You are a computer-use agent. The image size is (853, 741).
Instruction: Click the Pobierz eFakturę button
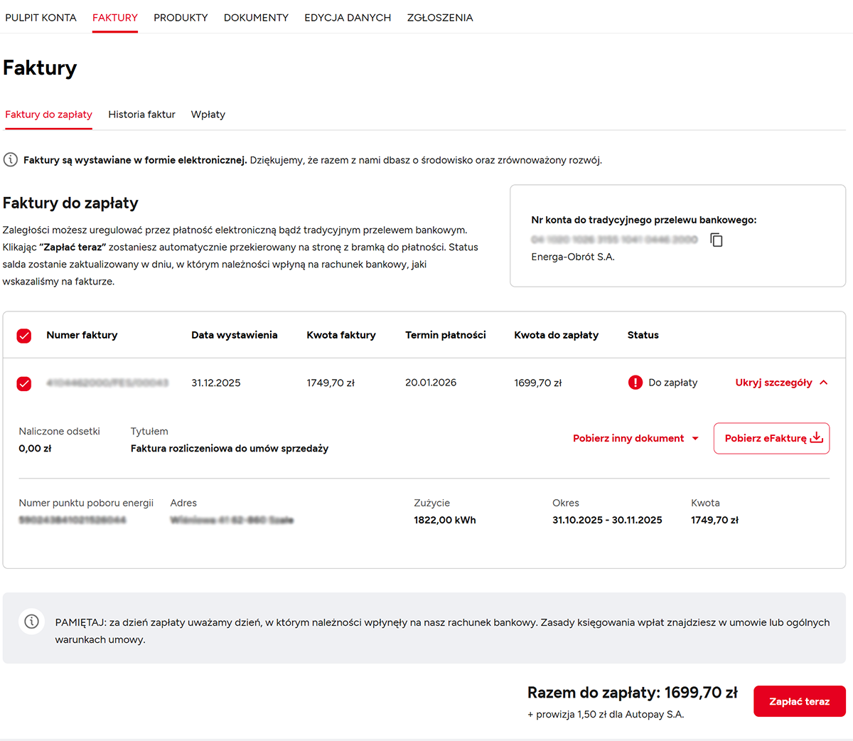[765, 438]
